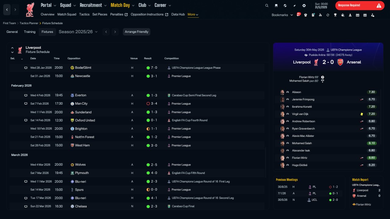Click the tactics board icon in bookmarks bar

click(313, 15)
